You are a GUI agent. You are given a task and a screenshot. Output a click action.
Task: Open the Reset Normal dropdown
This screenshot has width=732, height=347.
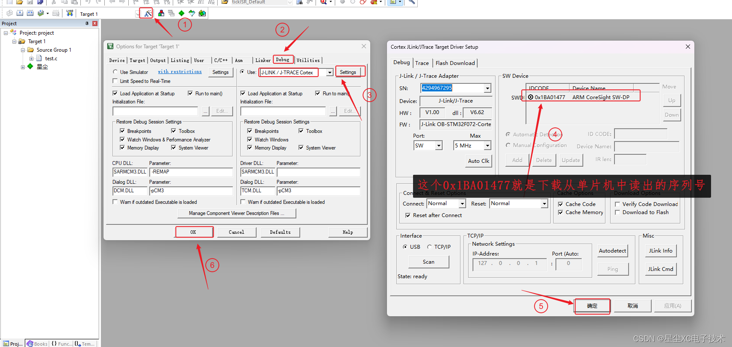click(544, 204)
